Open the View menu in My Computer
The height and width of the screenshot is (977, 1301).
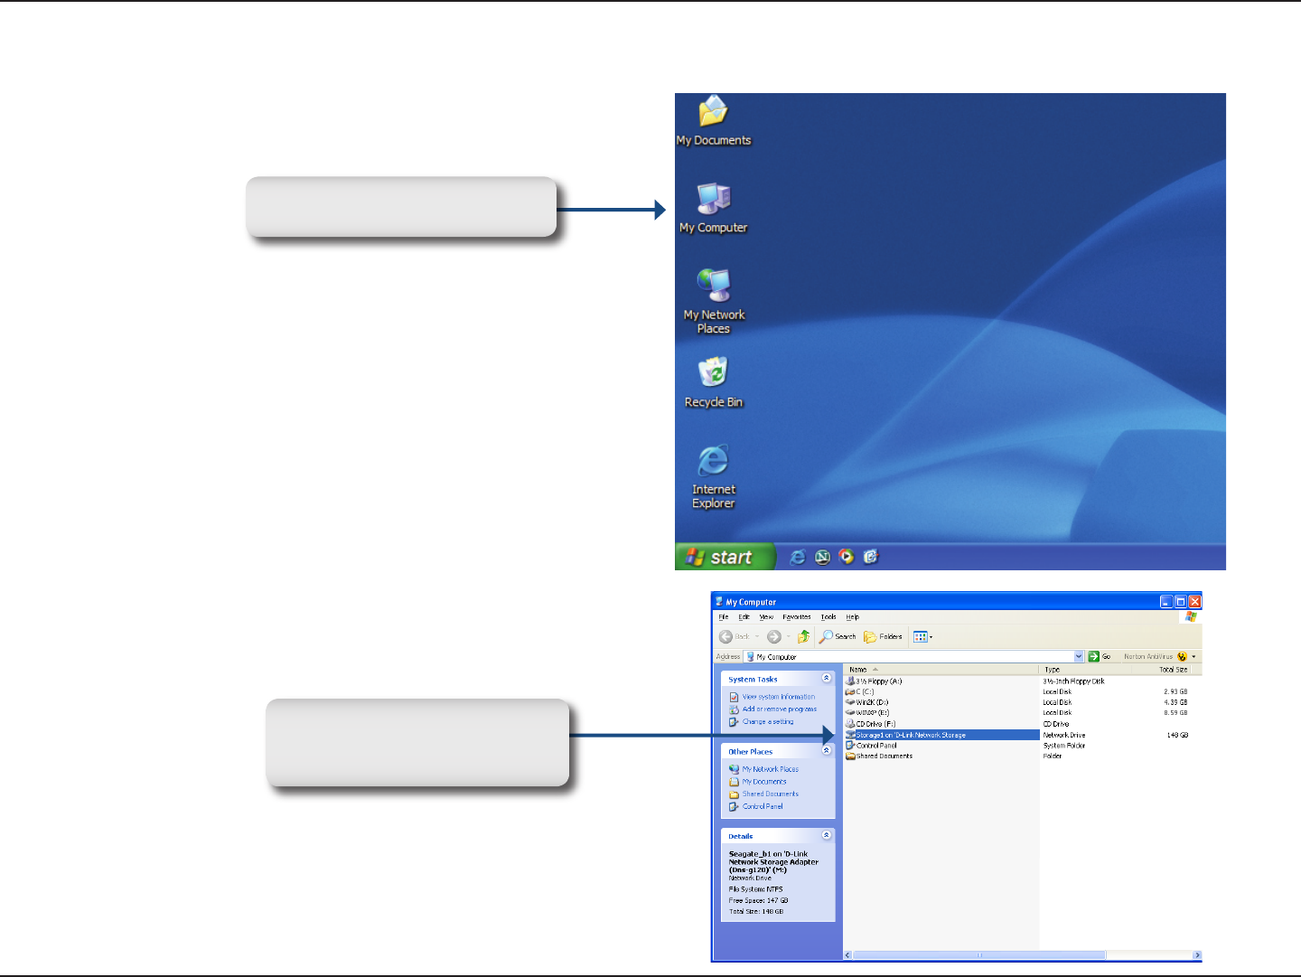tap(766, 617)
